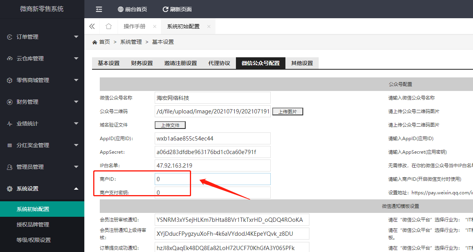This screenshot has width=473, height=252.
Task: Expand the 云仓库管理 menu arrow
Action: (x=76, y=58)
